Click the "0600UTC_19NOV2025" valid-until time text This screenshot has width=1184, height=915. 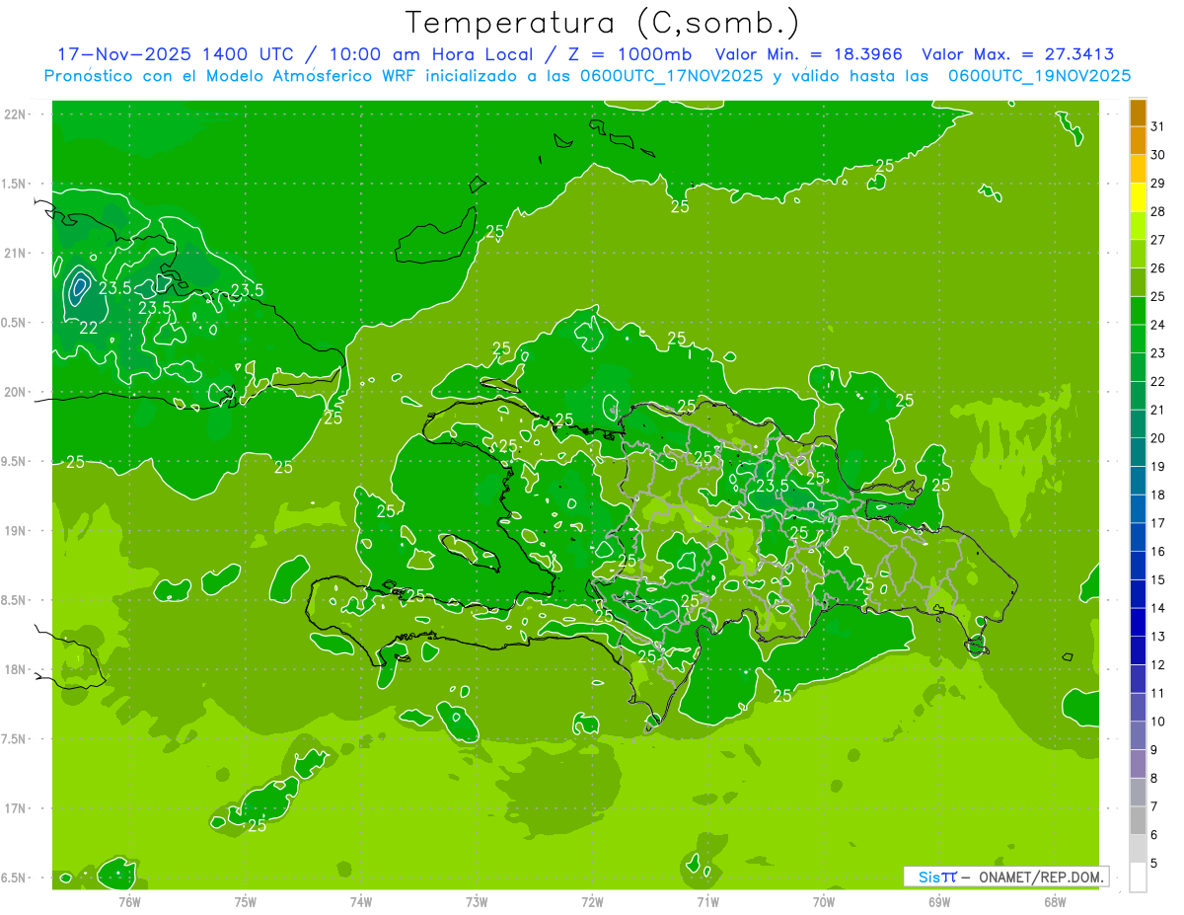click(1039, 75)
